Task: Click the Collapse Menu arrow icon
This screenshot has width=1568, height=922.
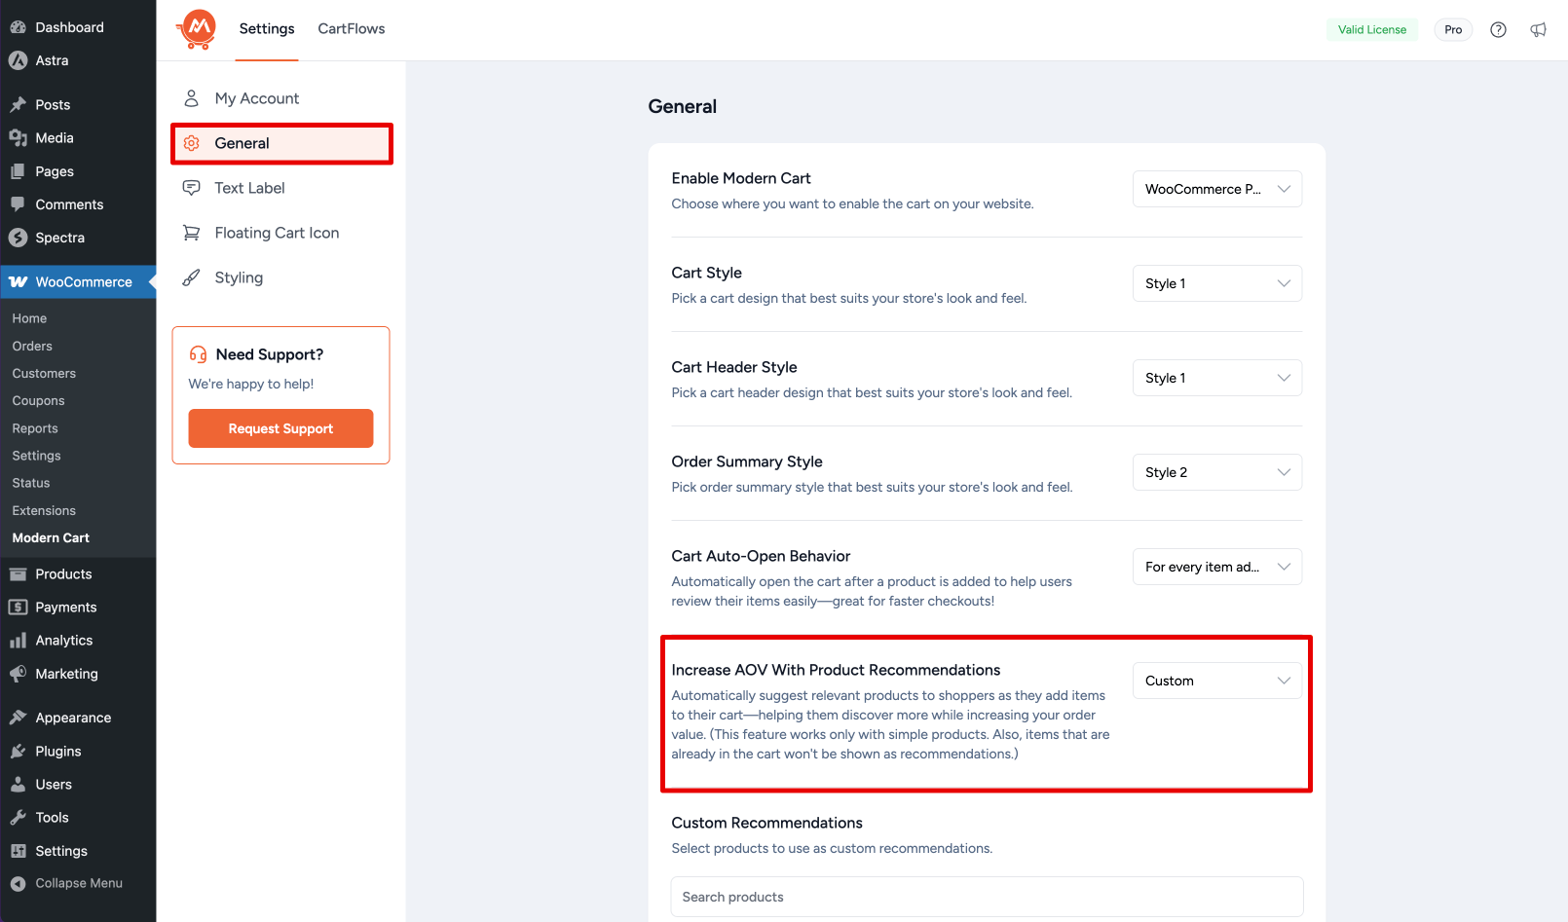Action: pos(18,884)
